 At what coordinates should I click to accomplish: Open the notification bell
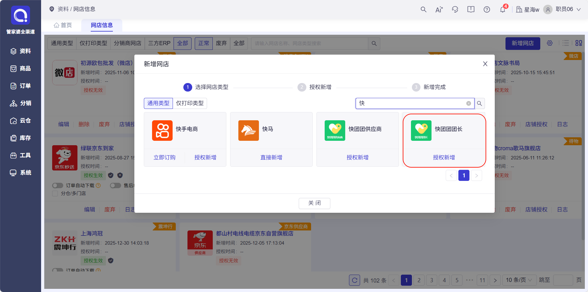click(503, 9)
